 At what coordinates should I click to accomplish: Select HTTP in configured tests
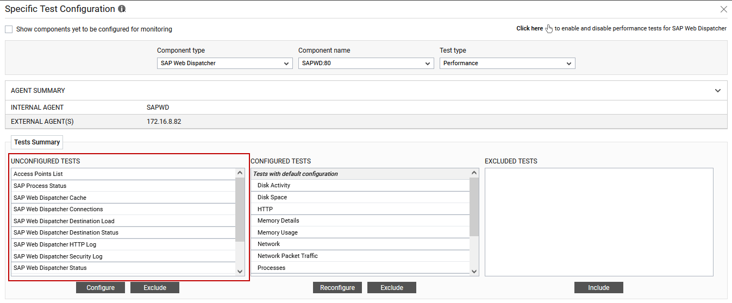360,209
